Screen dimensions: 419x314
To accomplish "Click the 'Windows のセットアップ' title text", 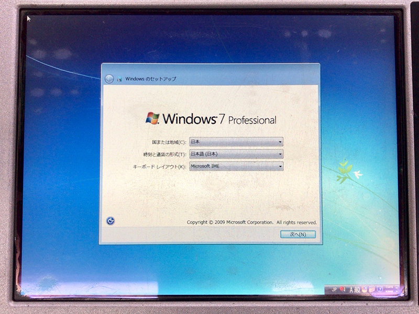I will pyautogui.click(x=151, y=79).
